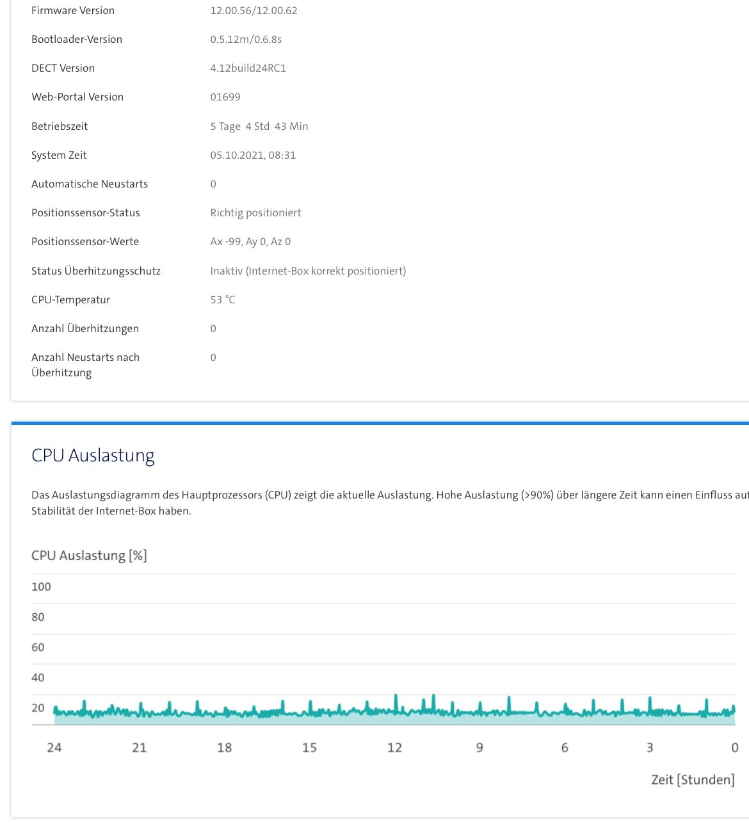The image size is (749, 823).
Task: Click the Betriebszeit uptime value
Action: pos(259,127)
